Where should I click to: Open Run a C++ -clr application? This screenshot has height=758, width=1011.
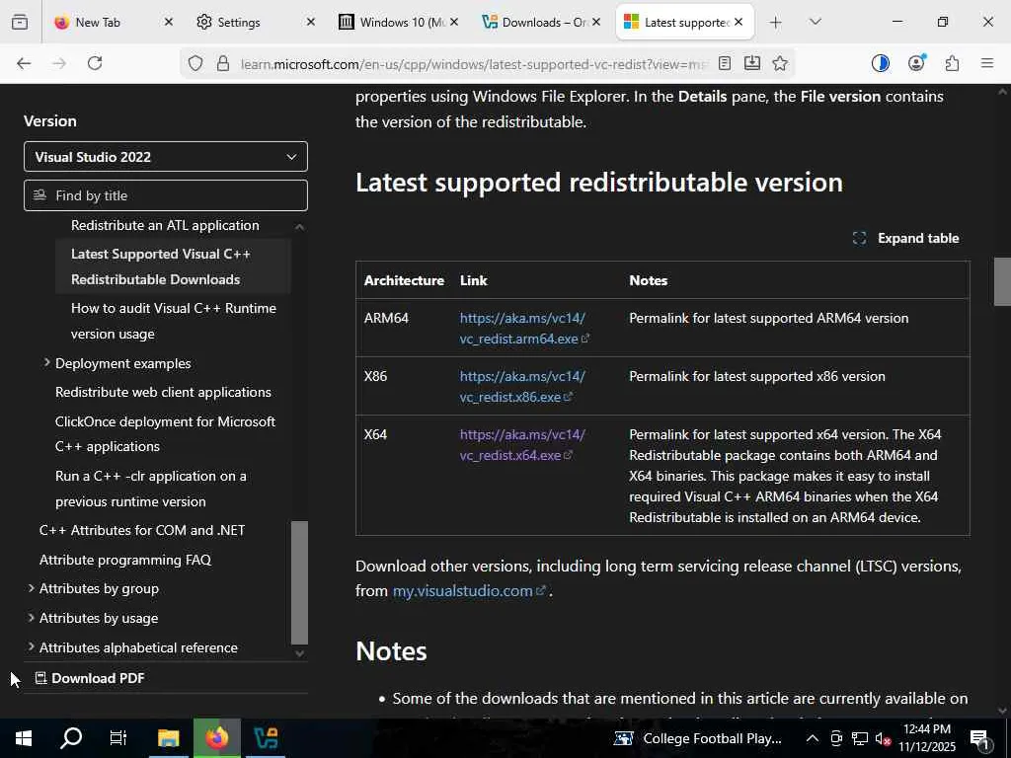151,489
